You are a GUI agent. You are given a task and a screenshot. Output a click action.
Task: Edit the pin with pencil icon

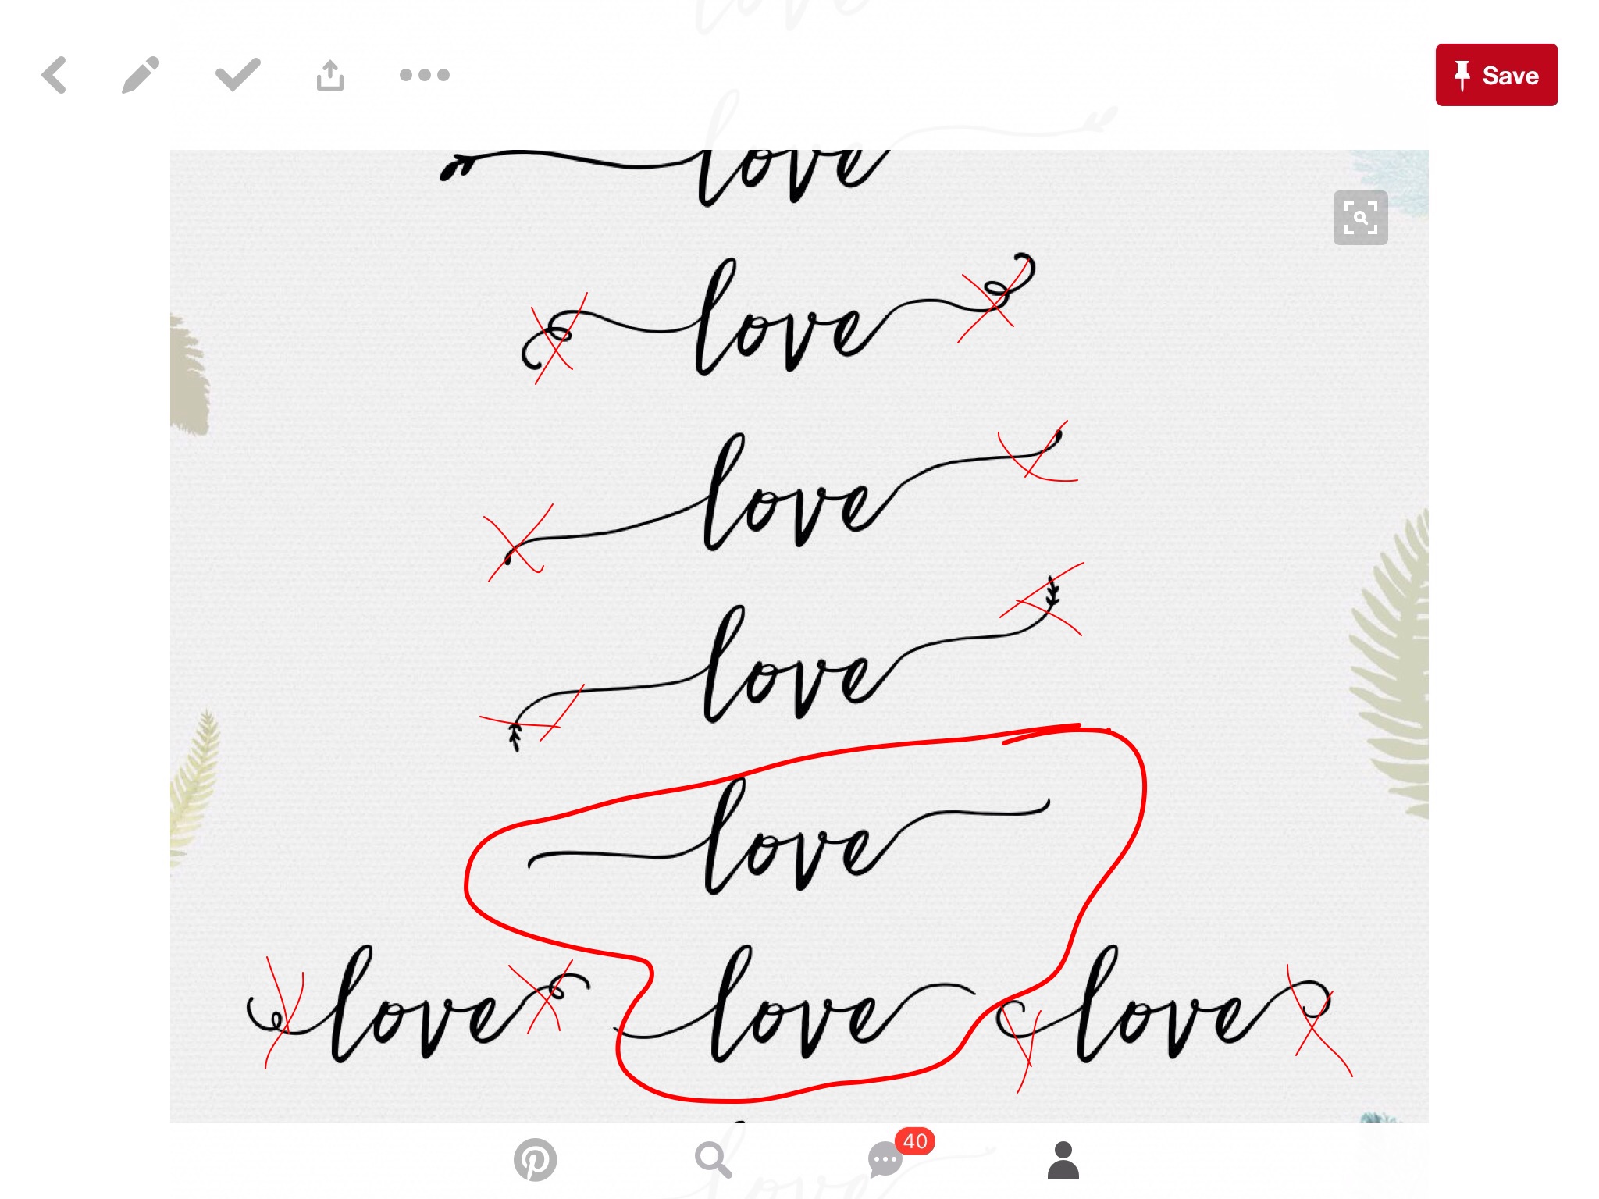point(141,76)
